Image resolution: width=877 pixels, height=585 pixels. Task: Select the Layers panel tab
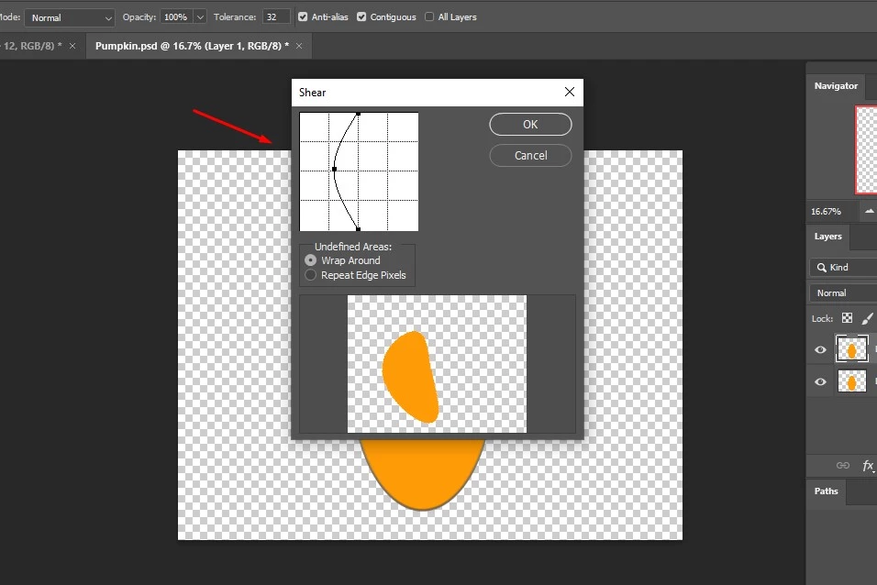click(x=827, y=236)
